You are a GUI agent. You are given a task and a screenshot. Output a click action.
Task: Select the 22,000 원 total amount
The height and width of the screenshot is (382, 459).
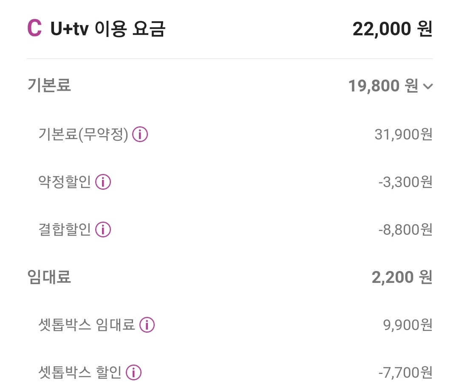(x=392, y=29)
